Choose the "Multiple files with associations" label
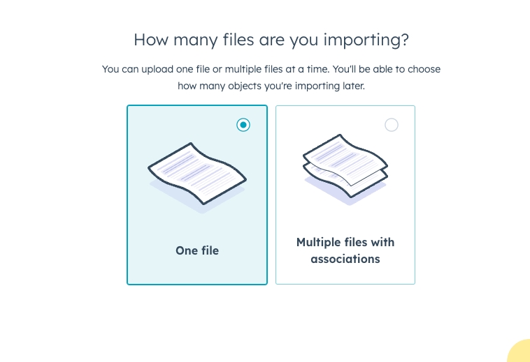Screen dimensions: 530x362 (345, 250)
